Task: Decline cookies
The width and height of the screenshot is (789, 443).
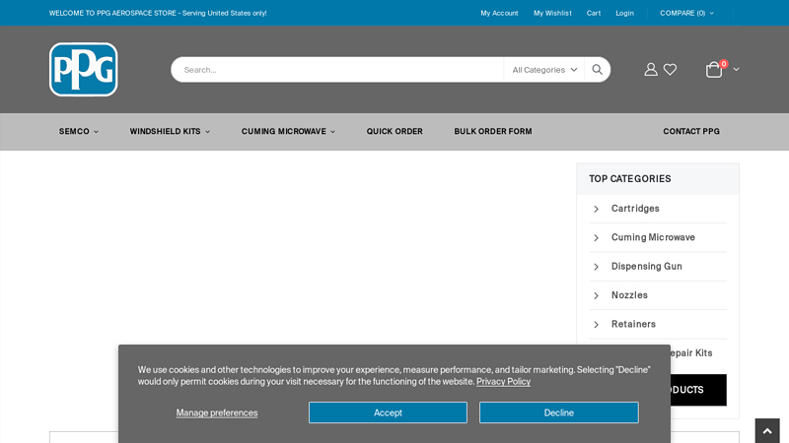Action: coord(559,412)
